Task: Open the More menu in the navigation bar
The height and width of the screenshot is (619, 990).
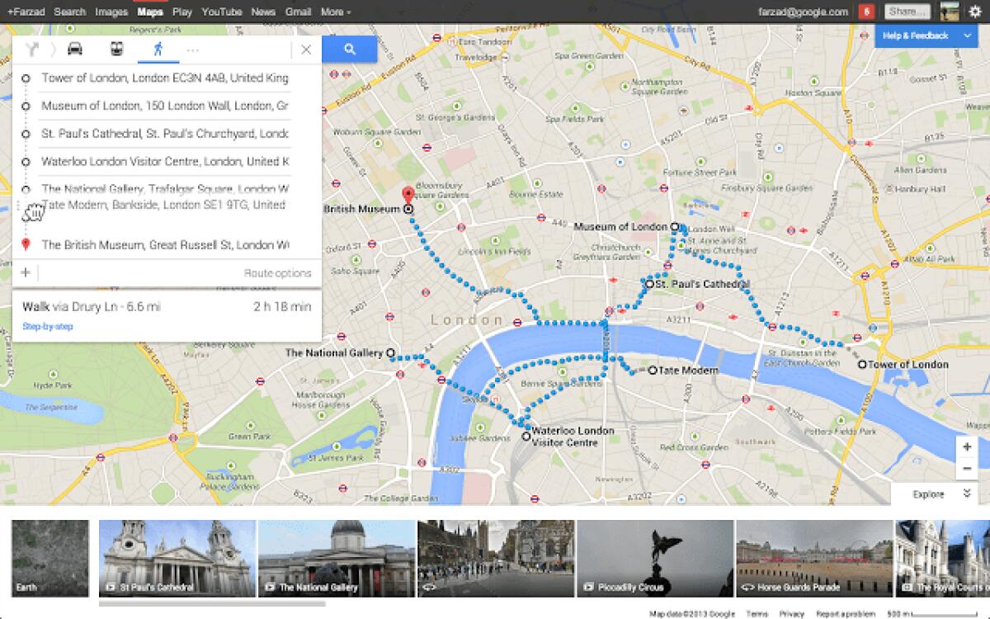Action: click(333, 12)
